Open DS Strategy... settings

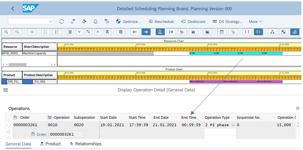(x=227, y=22)
